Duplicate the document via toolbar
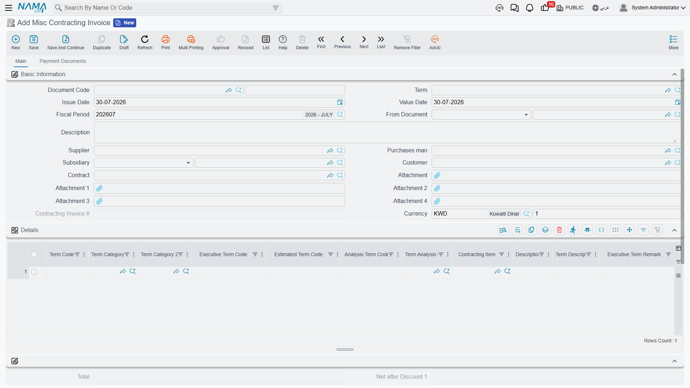 (102, 42)
